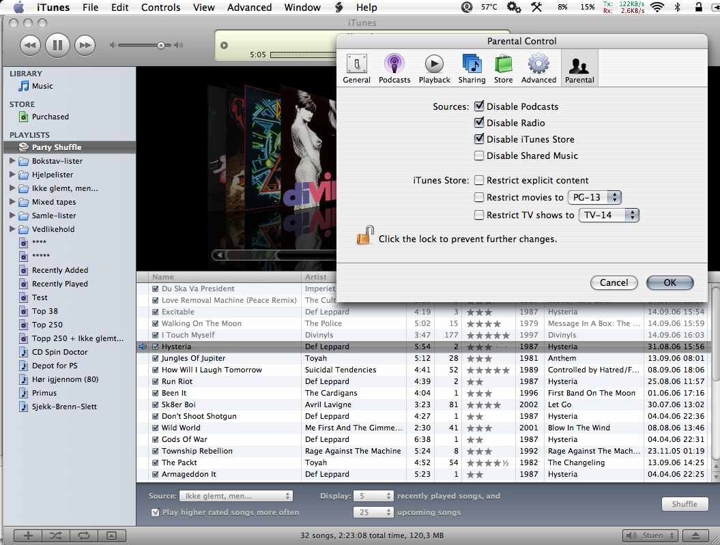Expand the Mixed tapes folder

click(12, 201)
